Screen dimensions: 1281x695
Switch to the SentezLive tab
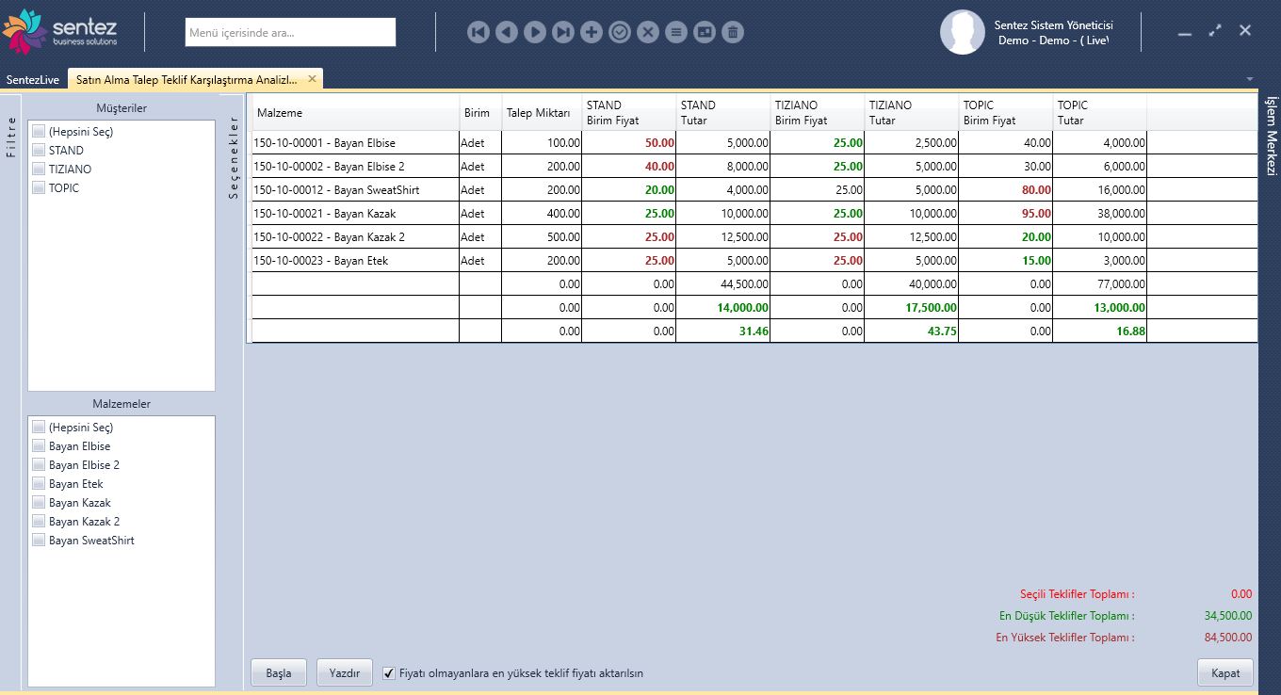click(33, 79)
